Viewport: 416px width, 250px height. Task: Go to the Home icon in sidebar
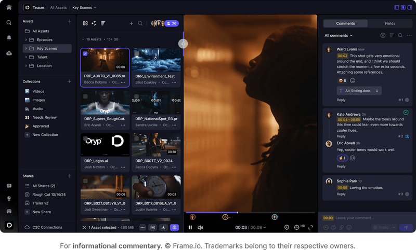pos(9,7)
